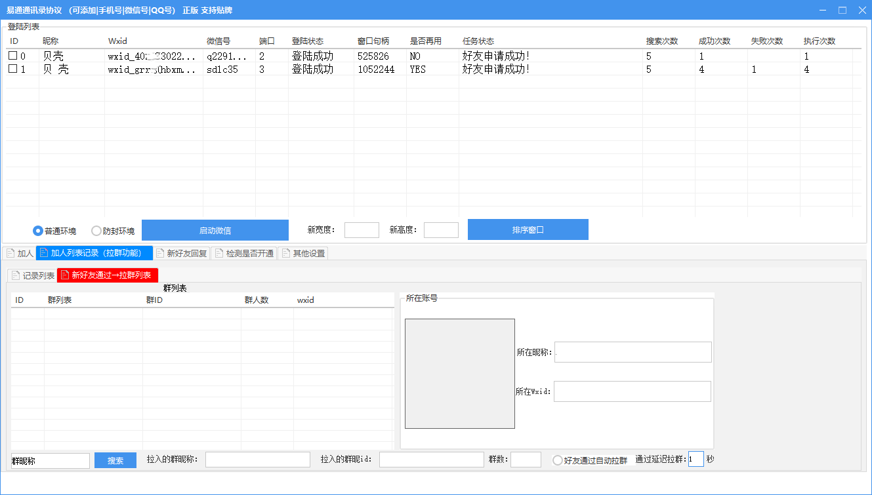Focus the 新宽度 input field
The height and width of the screenshot is (495, 872).
click(x=362, y=230)
